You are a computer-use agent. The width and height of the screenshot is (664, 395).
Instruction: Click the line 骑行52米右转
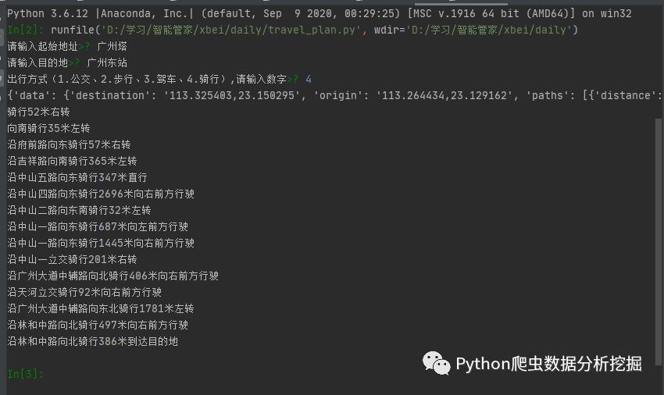pyautogui.click(x=38, y=112)
